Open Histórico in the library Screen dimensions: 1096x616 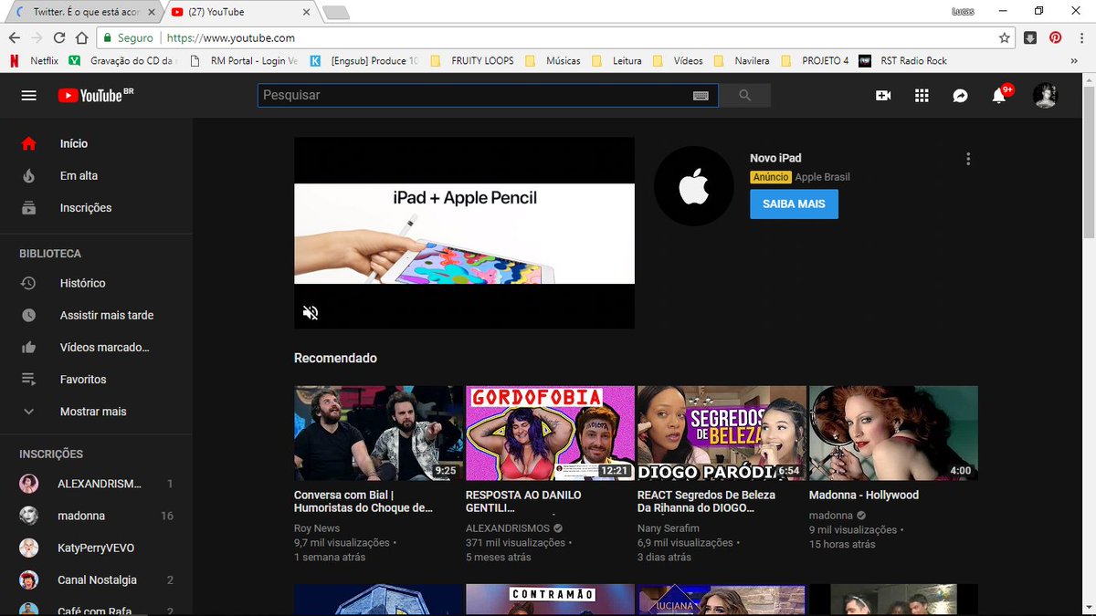96,283
